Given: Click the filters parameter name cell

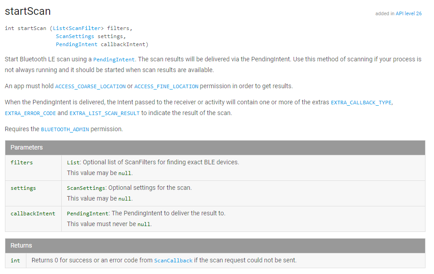Looking at the screenshot, I should click(x=22, y=163).
